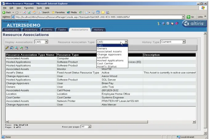Select Hosted Applications from the dropdown list
Image resolution: width=210 pixels, height=139 pixels.
tap(112, 61)
